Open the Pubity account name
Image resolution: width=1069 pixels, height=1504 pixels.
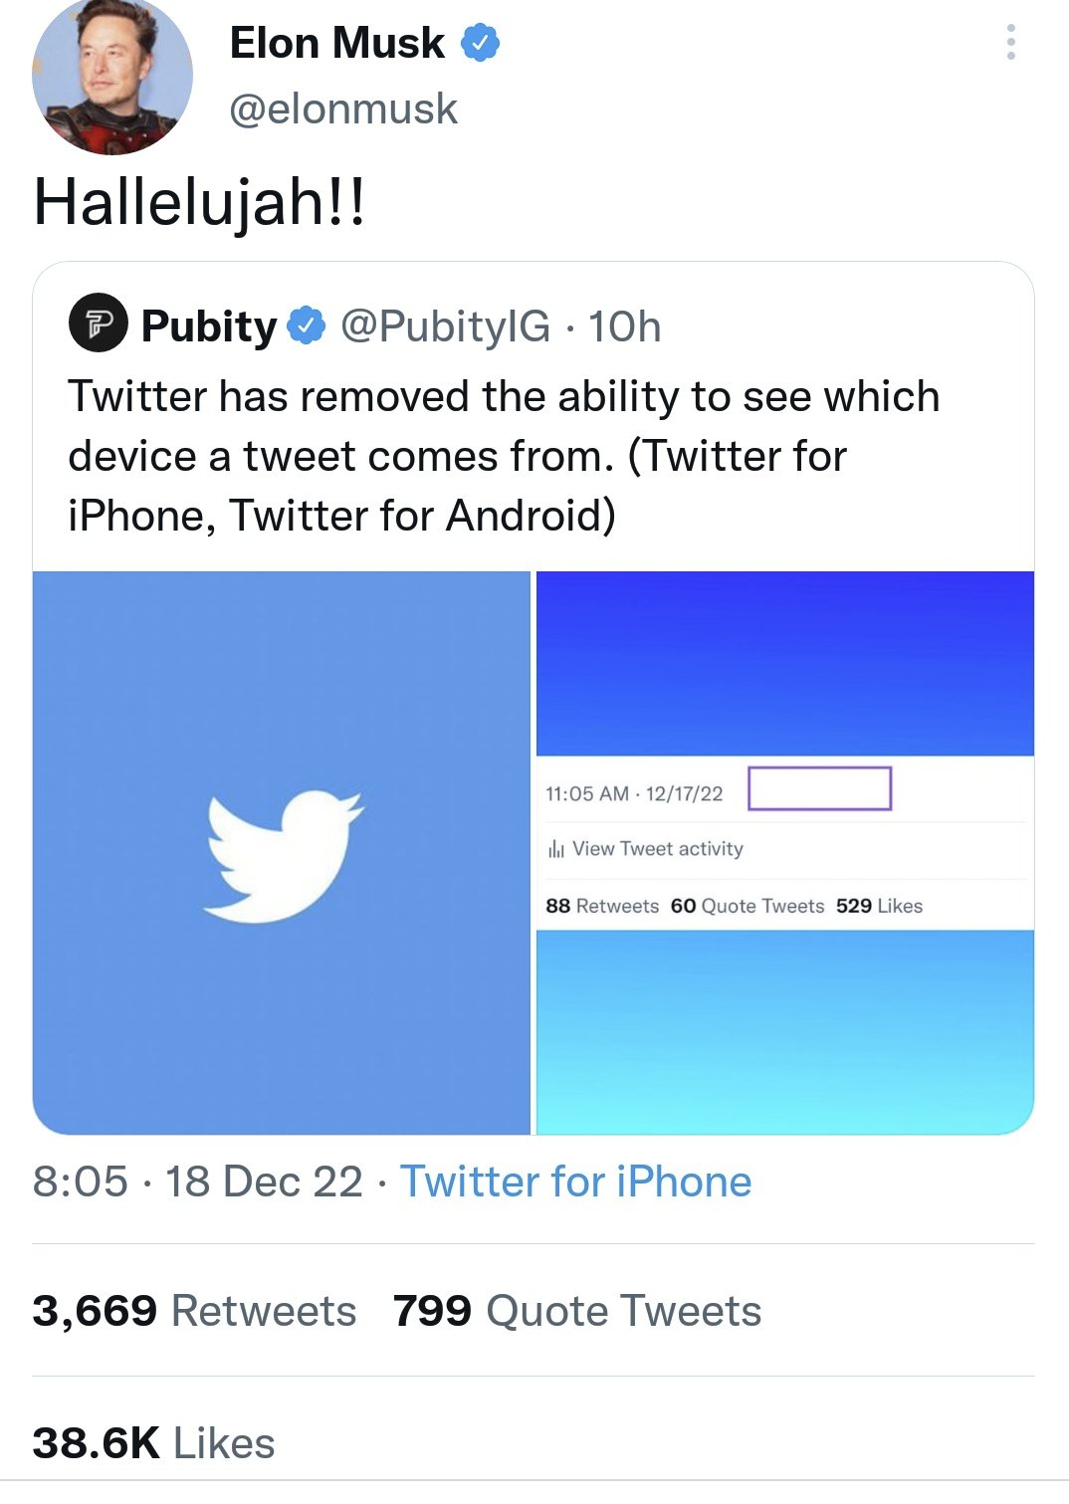(209, 326)
